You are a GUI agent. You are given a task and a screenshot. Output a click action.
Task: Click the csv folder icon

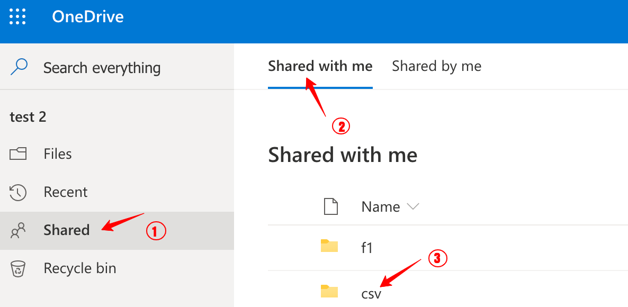329,292
